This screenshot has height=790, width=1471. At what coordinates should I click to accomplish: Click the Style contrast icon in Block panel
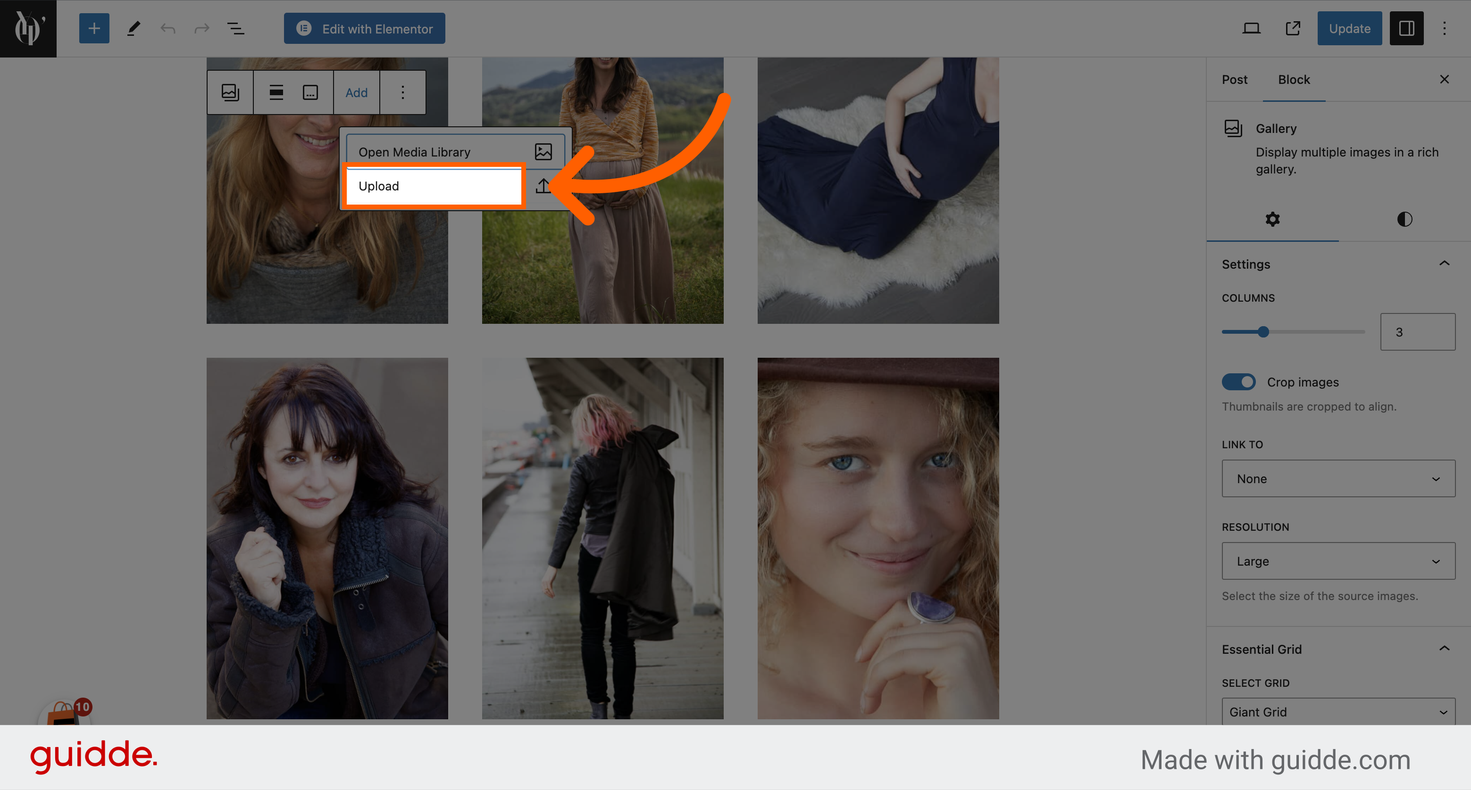coord(1403,219)
